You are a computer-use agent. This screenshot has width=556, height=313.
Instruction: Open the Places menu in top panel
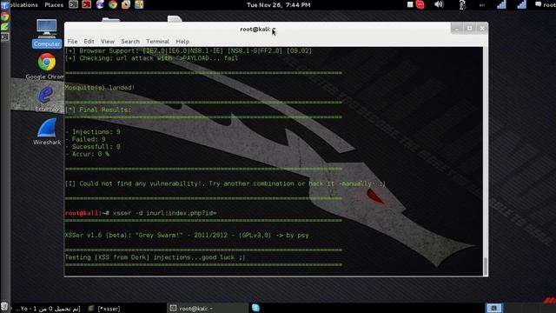pyautogui.click(x=54, y=5)
